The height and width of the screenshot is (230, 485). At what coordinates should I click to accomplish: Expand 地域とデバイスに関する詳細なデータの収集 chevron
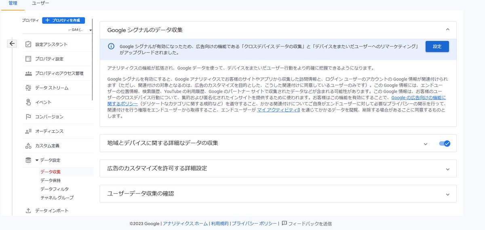[x=425, y=144]
